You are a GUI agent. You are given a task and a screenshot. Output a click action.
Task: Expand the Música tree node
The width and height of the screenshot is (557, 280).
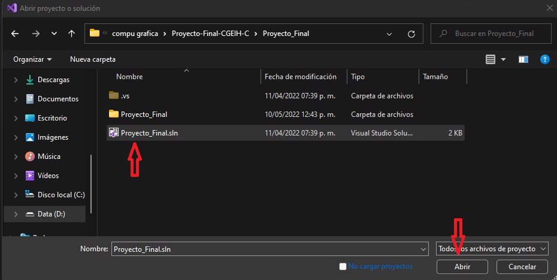pyautogui.click(x=16, y=156)
